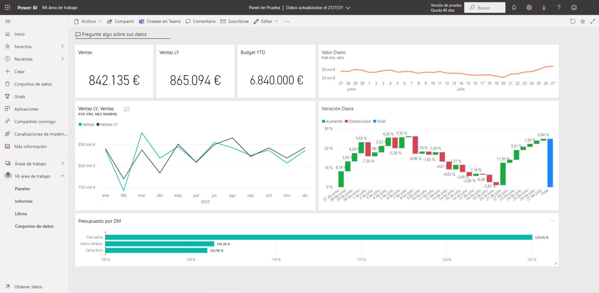The image size is (599, 293).
Task: Open the Archivo dropdown menu
Action: [88, 21]
